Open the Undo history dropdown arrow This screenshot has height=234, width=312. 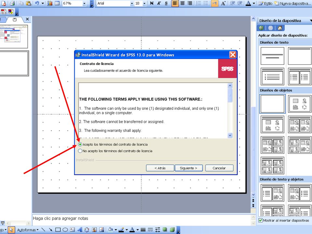[x=43, y=3]
